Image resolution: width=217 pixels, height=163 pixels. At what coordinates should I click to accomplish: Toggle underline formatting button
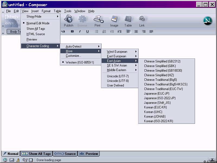[88, 32]
